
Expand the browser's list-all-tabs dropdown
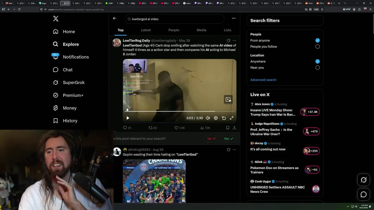[345, 3]
